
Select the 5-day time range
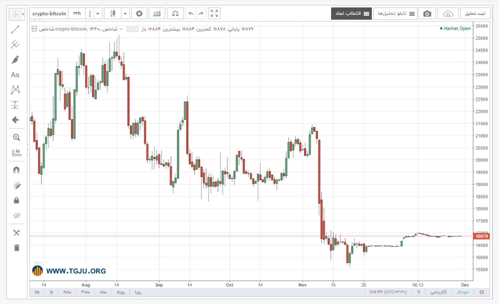coord(121,292)
